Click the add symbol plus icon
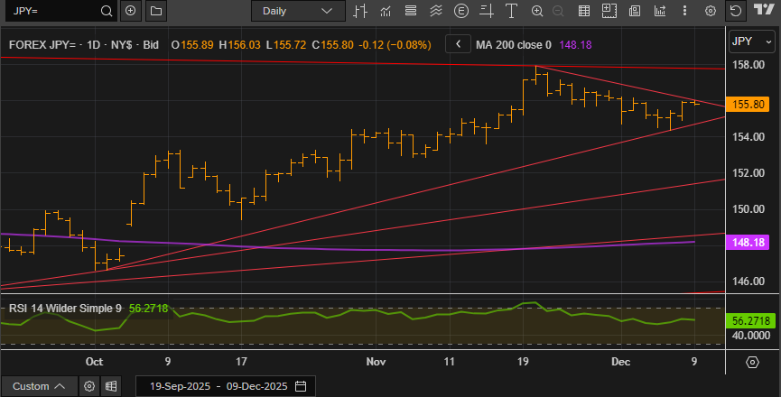 (131, 11)
